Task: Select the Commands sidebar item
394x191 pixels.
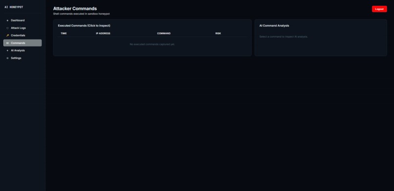Action: 22,43
